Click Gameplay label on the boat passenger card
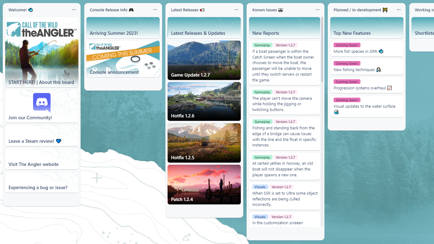 [262, 45]
